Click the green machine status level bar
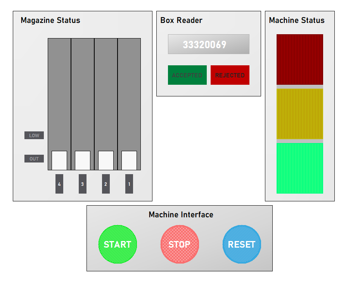353x290 pixels. (x=299, y=167)
